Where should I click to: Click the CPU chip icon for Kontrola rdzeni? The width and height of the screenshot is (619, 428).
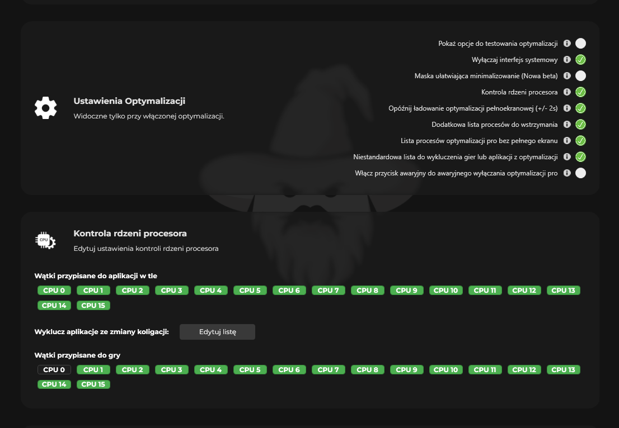[45, 240]
